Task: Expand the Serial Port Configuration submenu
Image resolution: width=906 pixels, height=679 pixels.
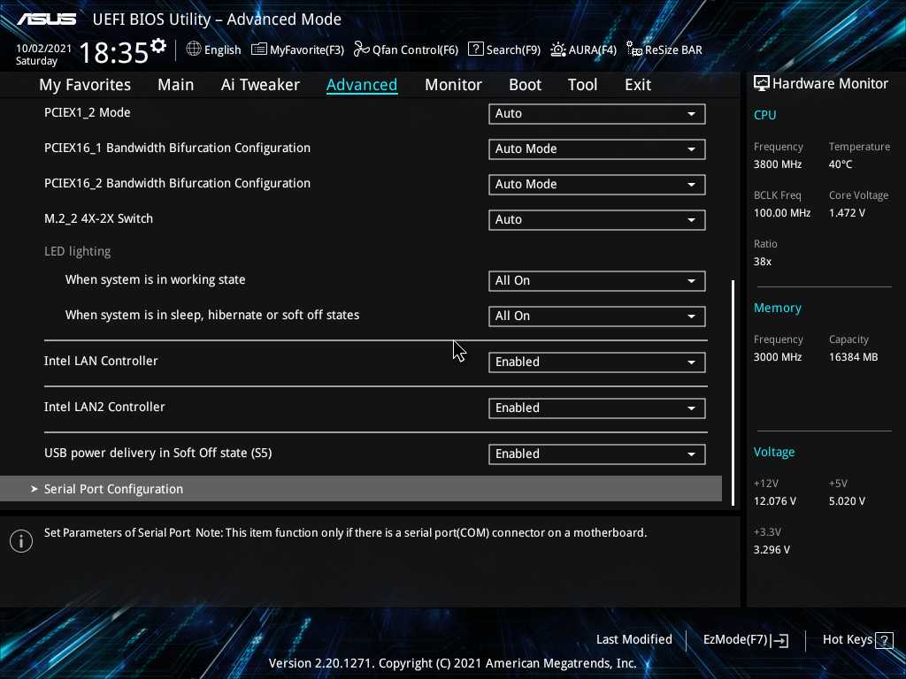Action: 113,489
